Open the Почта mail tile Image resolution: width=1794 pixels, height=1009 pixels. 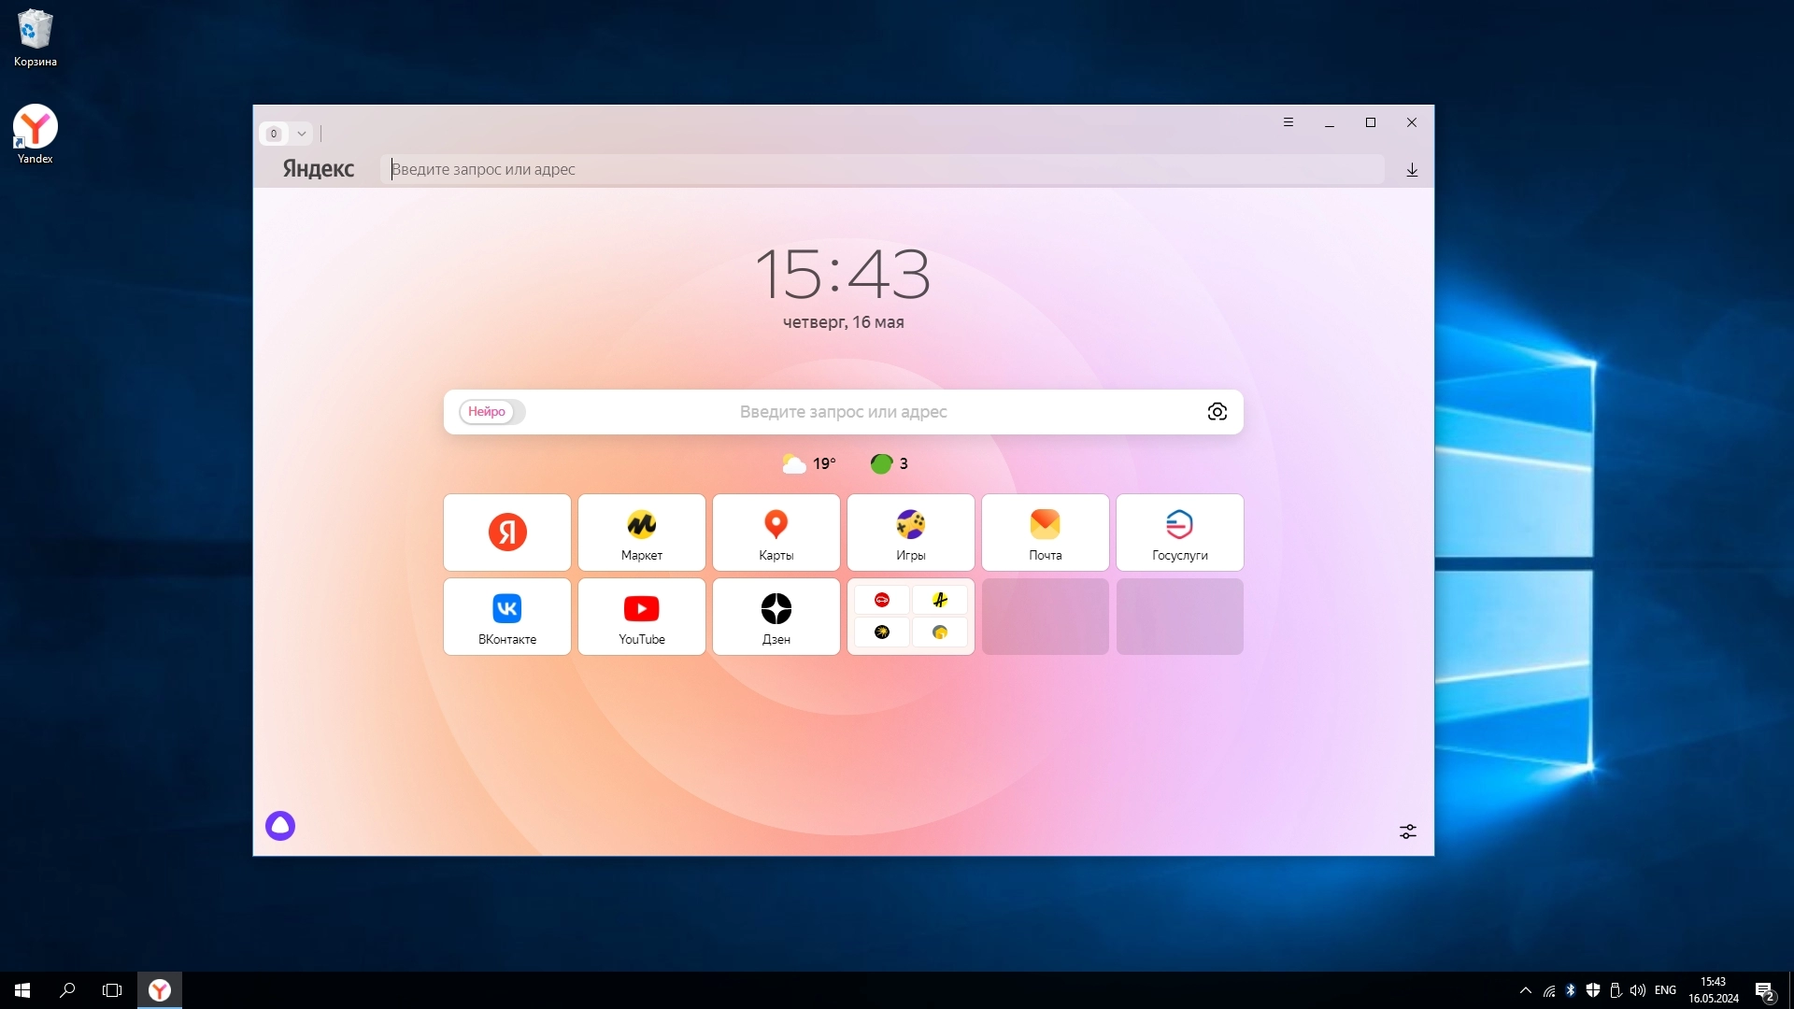1046,533
